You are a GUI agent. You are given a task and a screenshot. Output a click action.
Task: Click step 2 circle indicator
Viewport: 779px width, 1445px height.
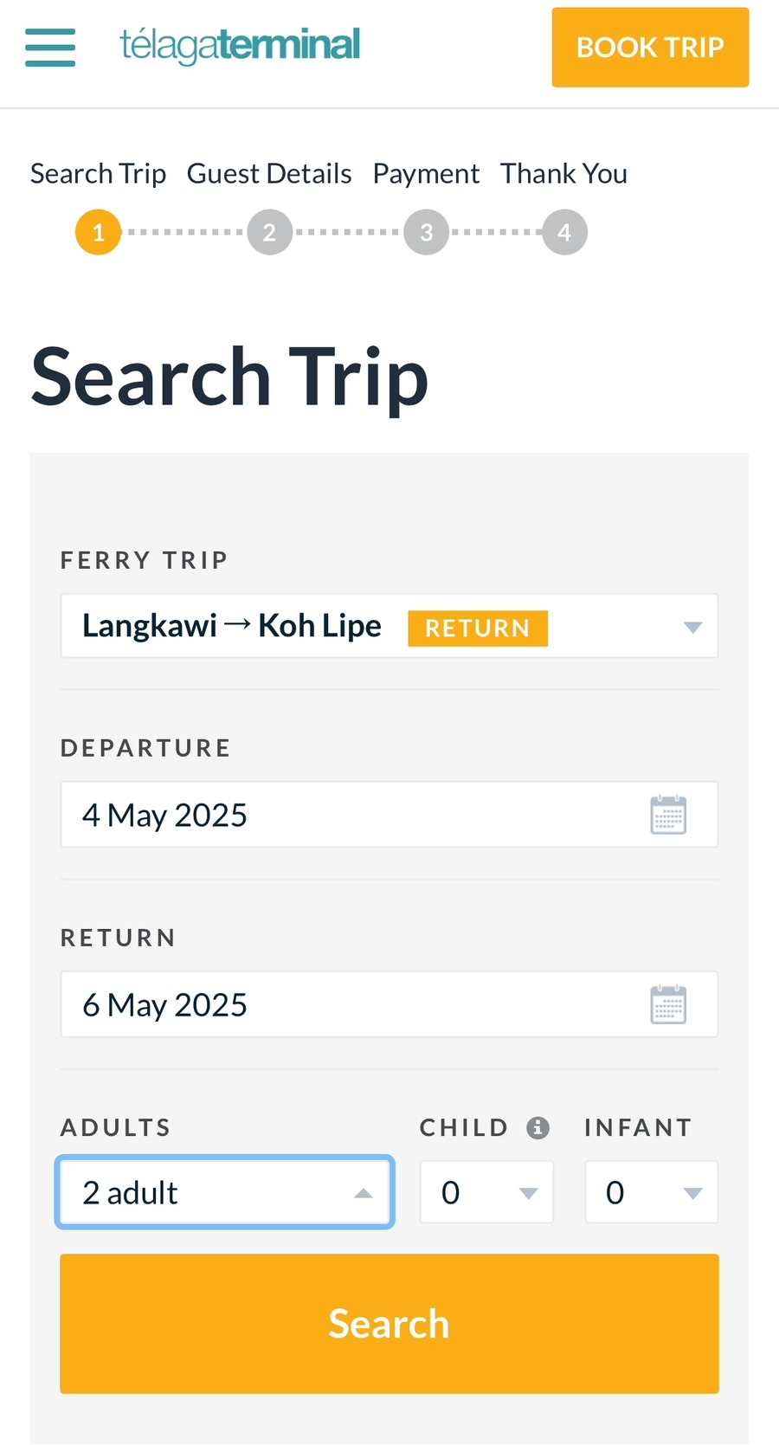269,232
